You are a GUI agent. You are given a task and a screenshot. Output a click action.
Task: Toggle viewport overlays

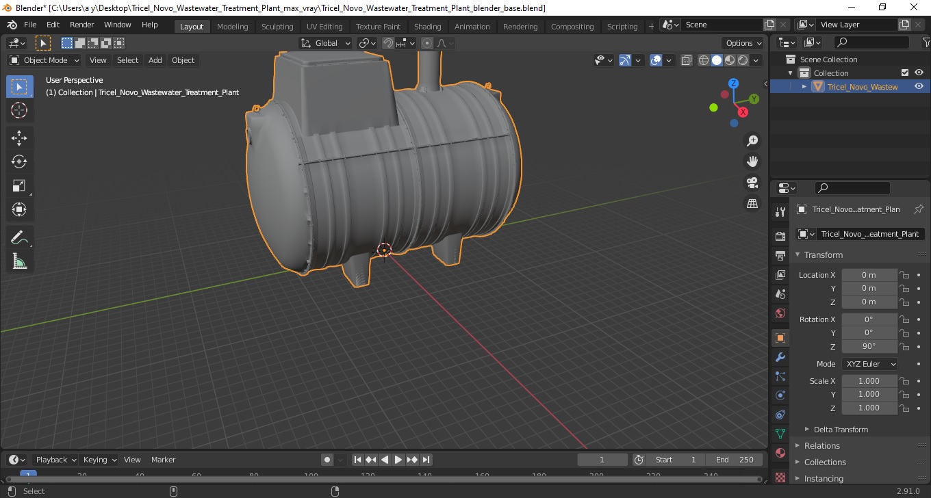click(656, 60)
